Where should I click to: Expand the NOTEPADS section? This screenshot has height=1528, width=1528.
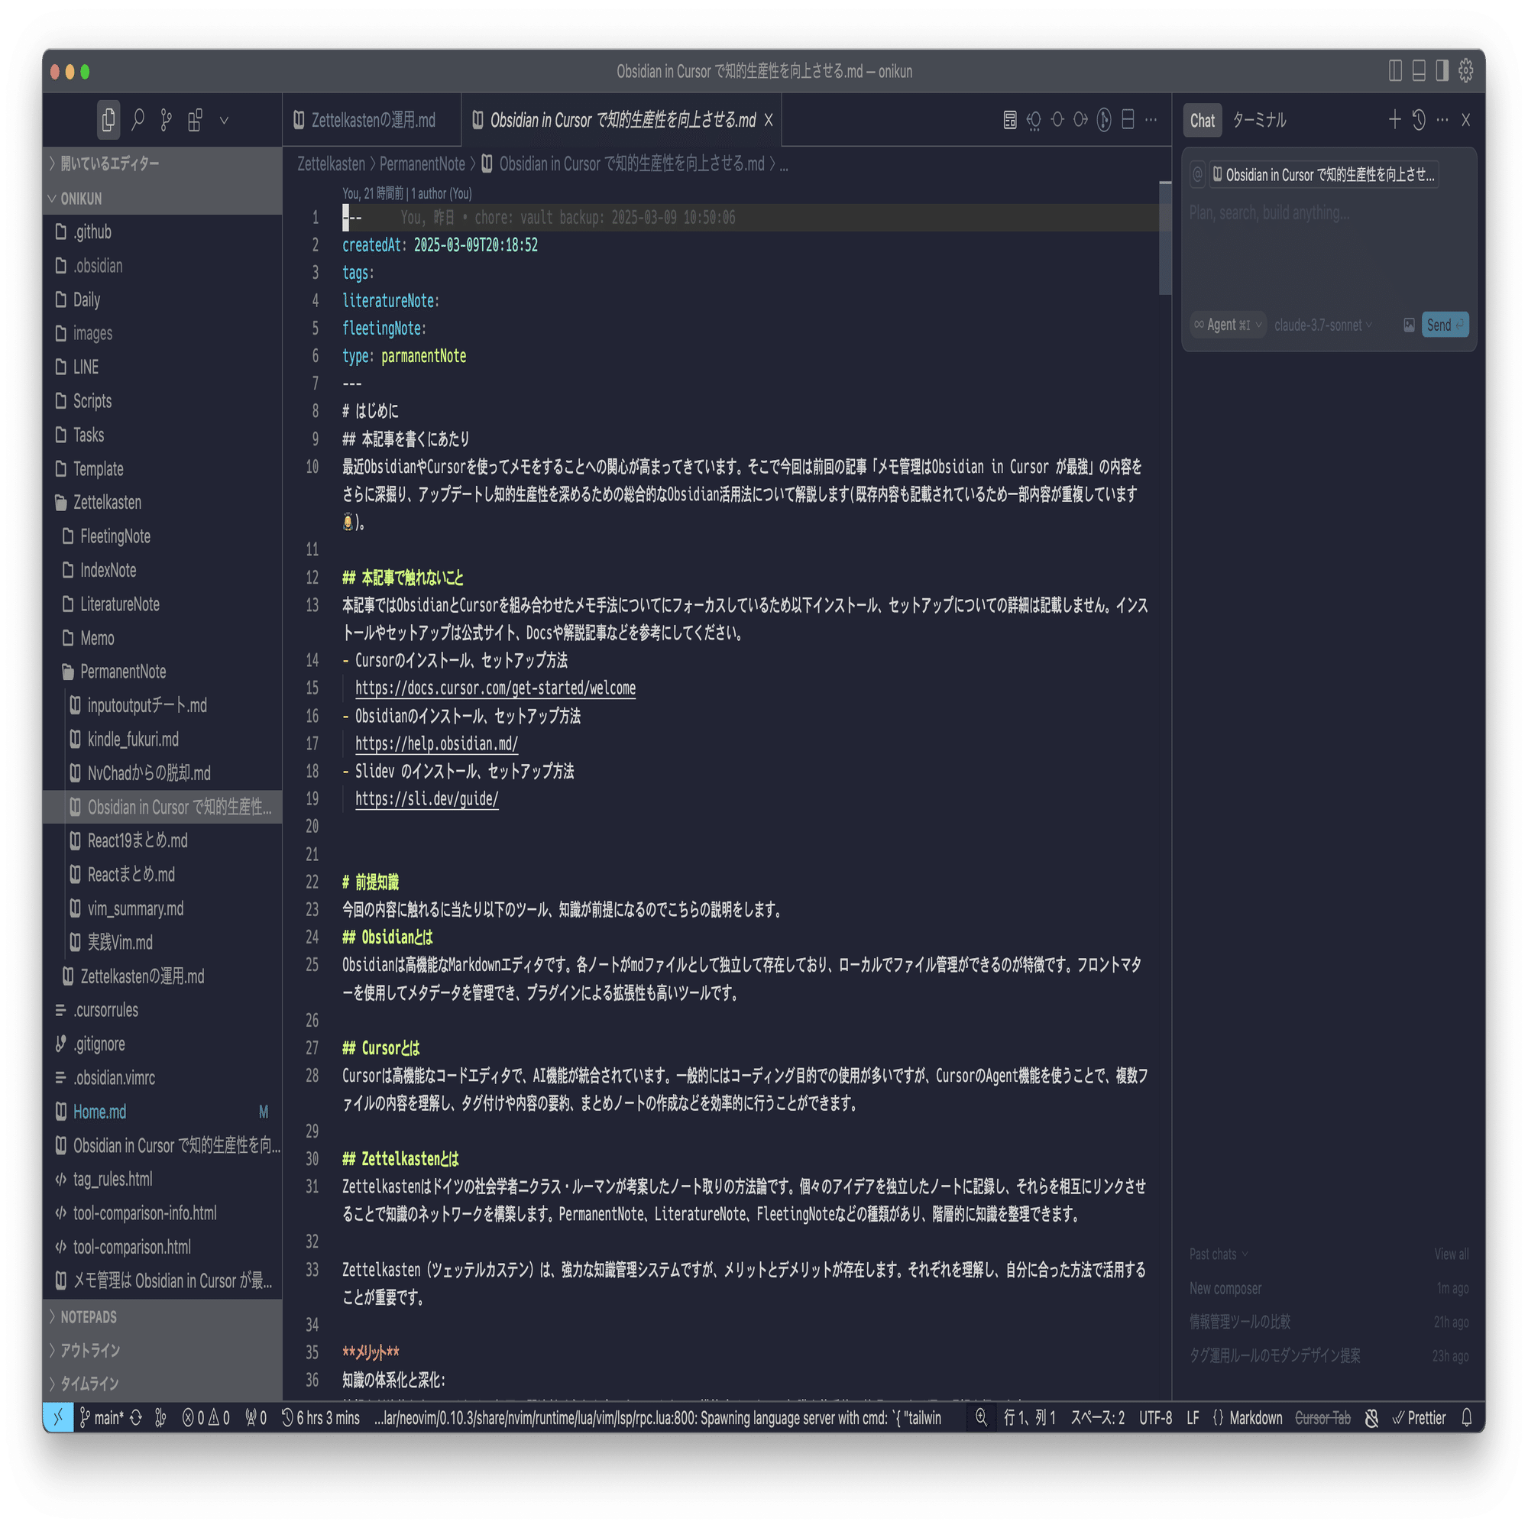tap(162, 1317)
